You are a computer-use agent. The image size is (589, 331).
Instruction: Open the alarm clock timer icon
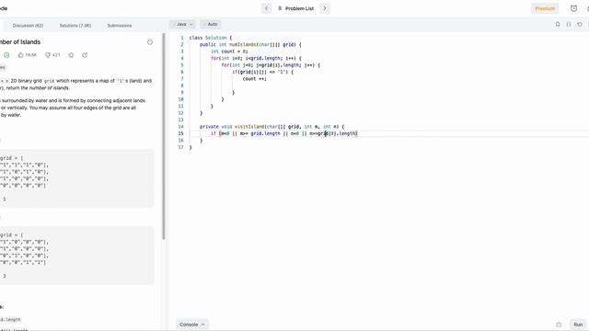(573, 8)
